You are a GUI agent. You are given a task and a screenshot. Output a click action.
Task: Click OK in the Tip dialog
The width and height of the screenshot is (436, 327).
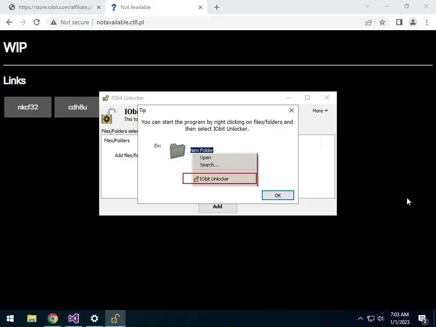coord(278,195)
